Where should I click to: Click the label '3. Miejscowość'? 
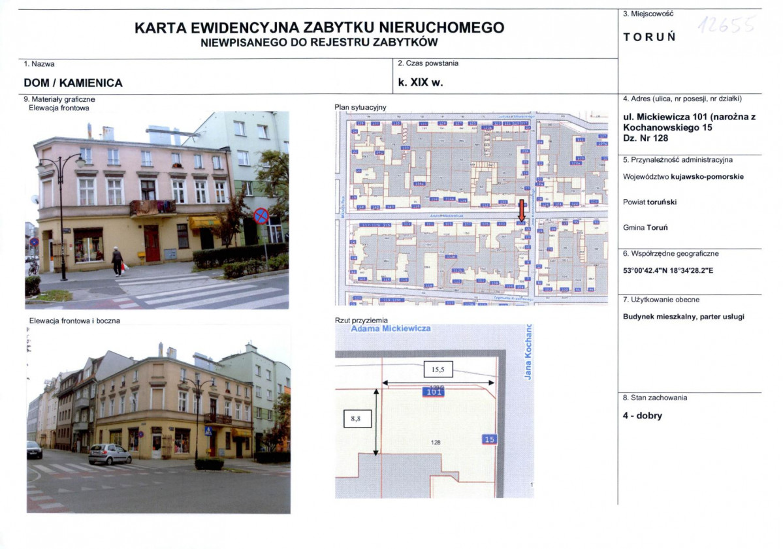[x=648, y=14]
